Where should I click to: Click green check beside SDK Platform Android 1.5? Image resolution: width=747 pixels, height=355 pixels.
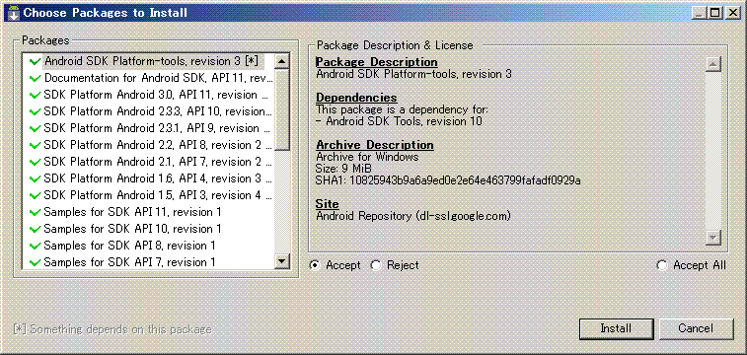(x=36, y=195)
